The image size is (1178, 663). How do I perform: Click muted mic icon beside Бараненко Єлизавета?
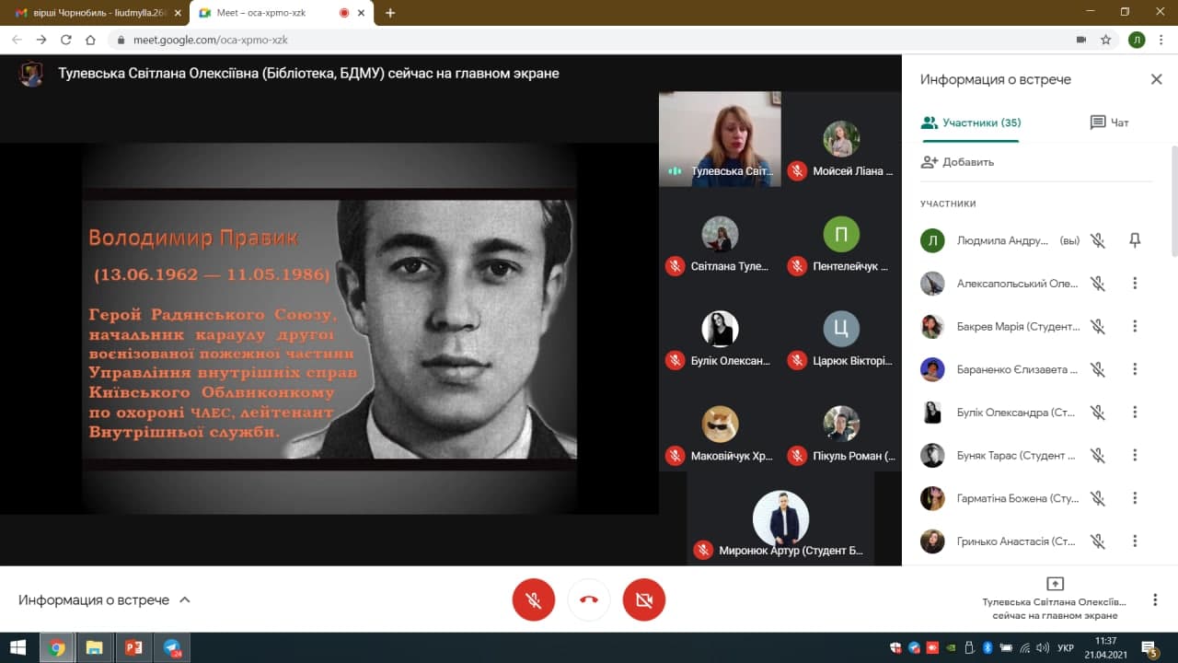pos(1097,369)
